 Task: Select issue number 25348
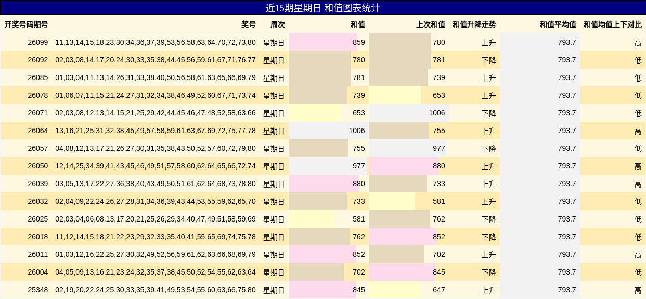tap(38, 290)
